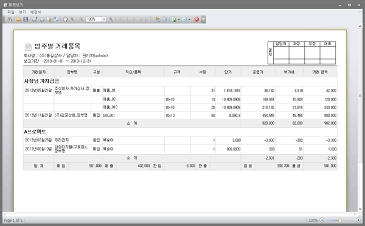365x226 pixels.
Task: Click the Quick Print icon
Action: (x=42, y=19)
